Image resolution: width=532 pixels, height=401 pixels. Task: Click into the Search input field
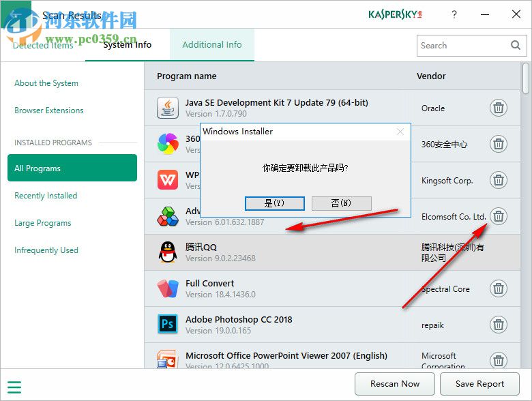coord(463,46)
